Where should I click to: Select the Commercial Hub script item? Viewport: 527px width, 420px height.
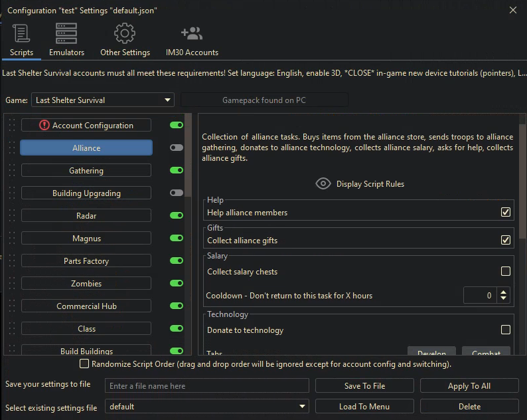pyautogui.click(x=86, y=306)
